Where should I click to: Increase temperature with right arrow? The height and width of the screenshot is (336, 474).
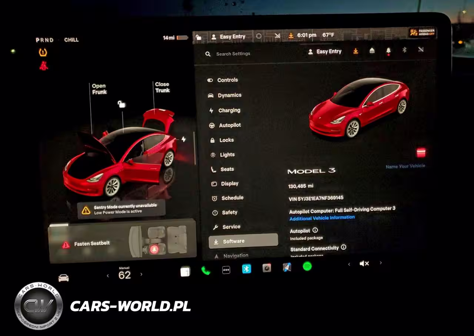[x=141, y=275]
